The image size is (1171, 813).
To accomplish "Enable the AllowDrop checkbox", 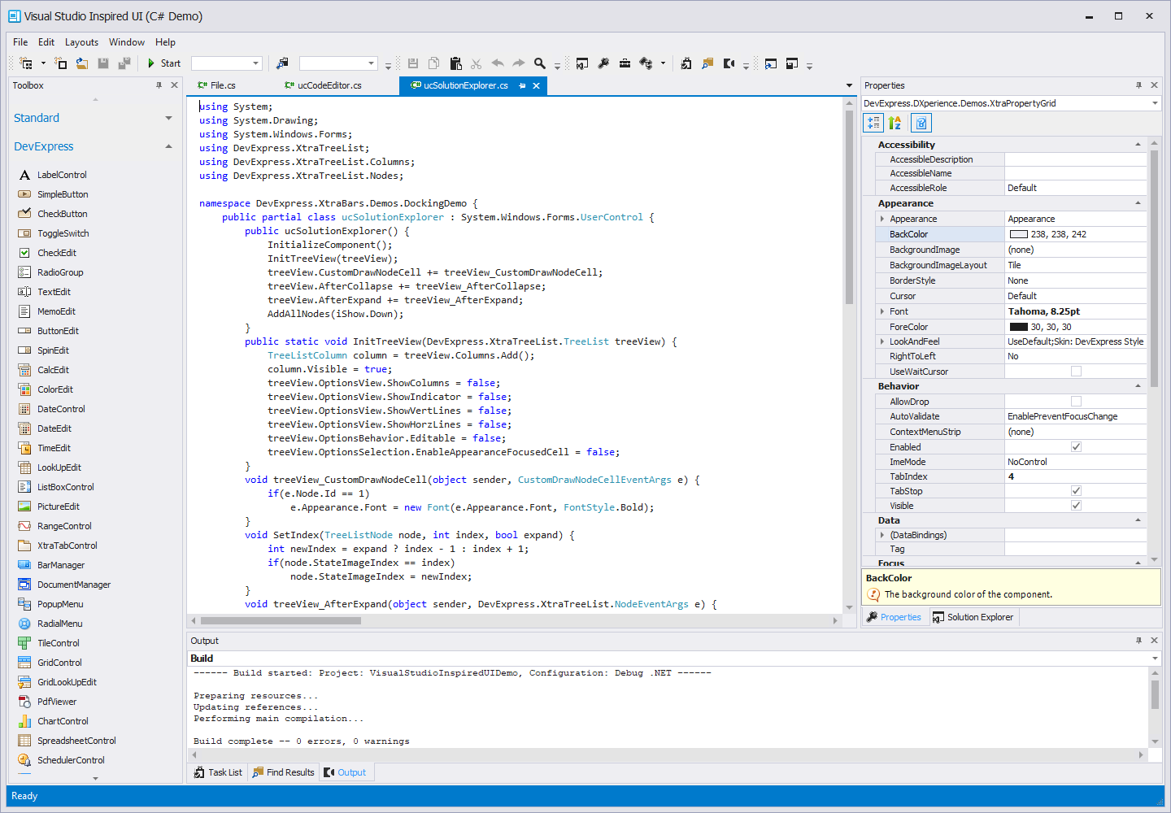I will pos(1076,401).
